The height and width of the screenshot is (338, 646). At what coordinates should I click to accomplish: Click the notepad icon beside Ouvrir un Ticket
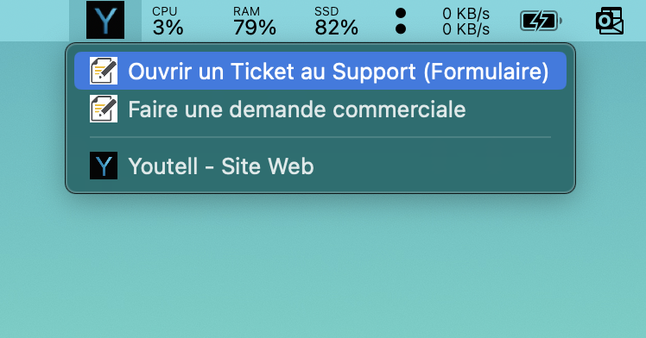coord(104,71)
